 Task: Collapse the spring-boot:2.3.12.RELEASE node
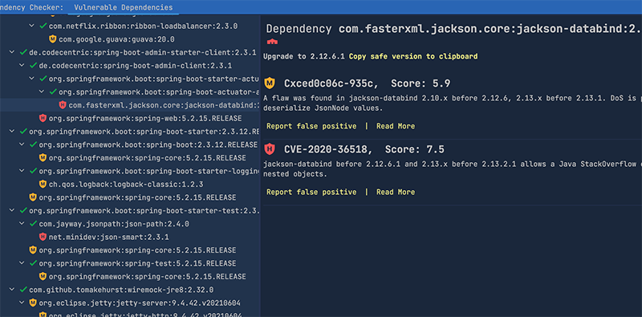[x=22, y=144]
